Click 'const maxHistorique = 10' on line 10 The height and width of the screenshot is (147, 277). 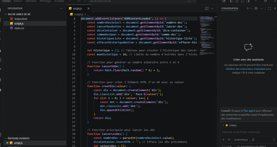coord(107,54)
